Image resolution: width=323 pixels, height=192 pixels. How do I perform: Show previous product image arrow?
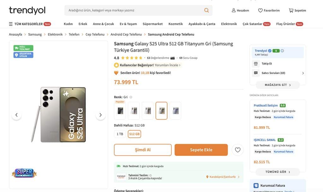coord(17,115)
